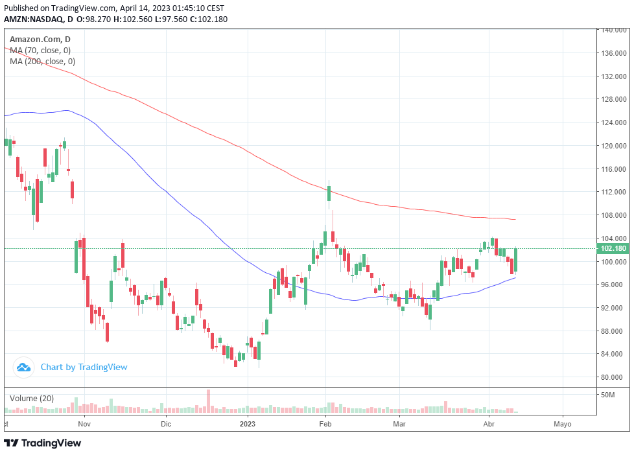Select the MA (70, close, 0) legend
Image resolution: width=634 pixels, height=455 pixels.
[x=40, y=50]
